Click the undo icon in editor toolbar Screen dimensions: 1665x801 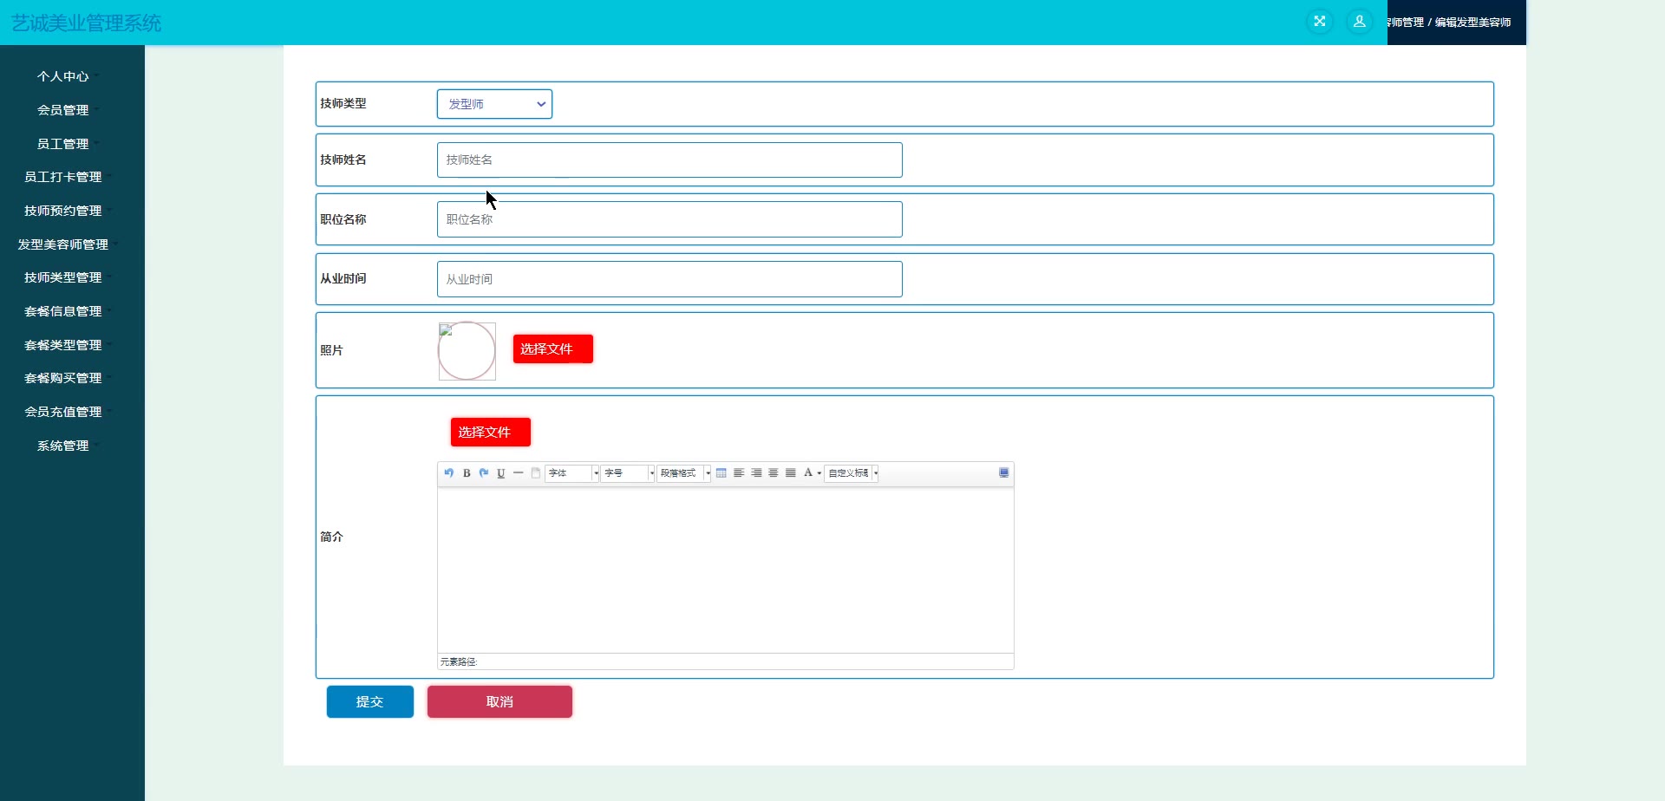(x=448, y=473)
